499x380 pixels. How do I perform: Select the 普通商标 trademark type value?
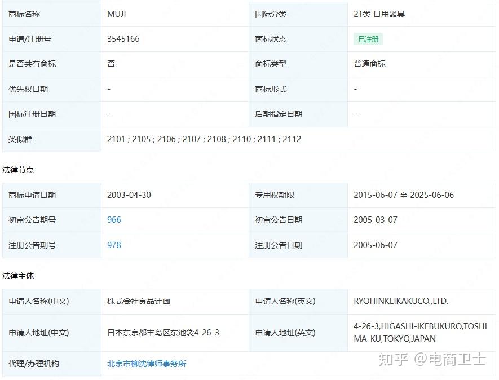[369, 64]
